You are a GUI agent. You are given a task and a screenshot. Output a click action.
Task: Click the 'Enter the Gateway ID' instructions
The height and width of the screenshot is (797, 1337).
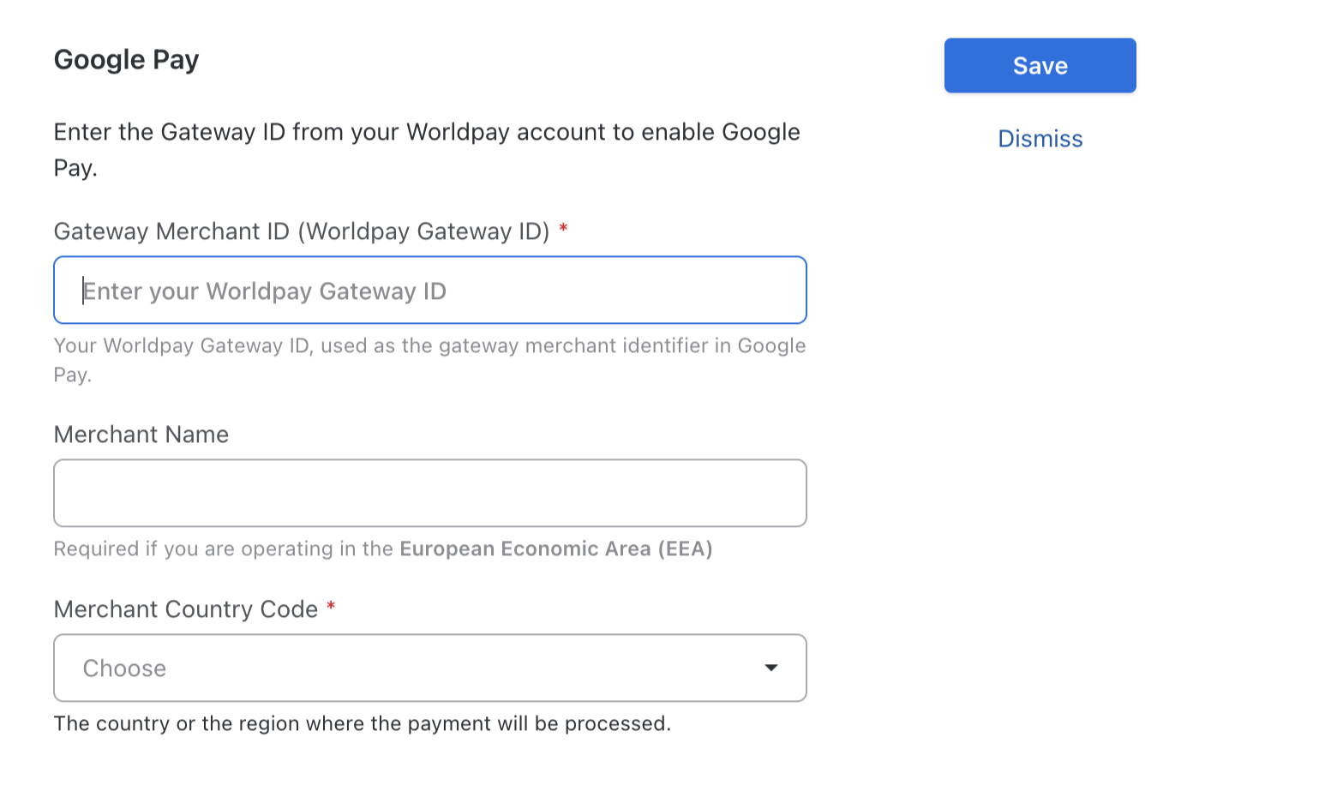427,149
